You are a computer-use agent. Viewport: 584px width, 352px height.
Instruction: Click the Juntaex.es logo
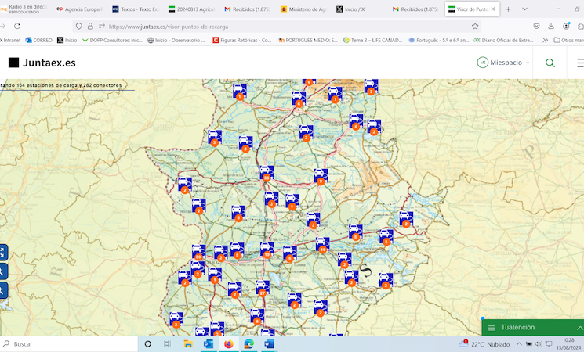point(42,63)
